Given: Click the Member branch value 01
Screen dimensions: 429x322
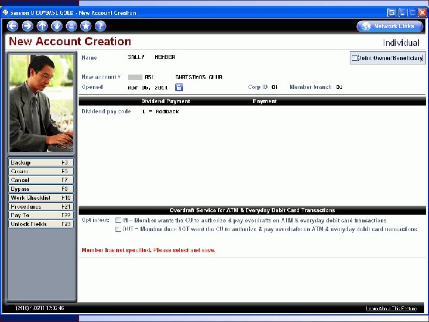Looking at the screenshot, I should [x=339, y=87].
